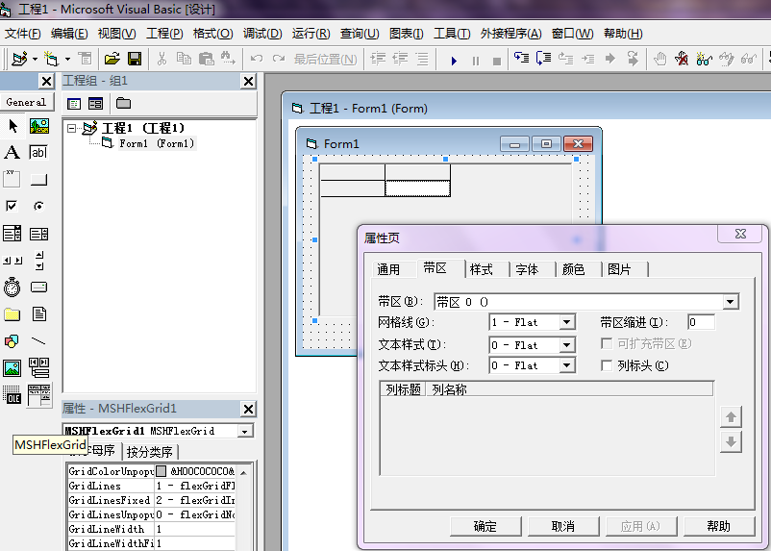Save the project with the floppy disk icon
The height and width of the screenshot is (551, 771).
tap(135, 59)
